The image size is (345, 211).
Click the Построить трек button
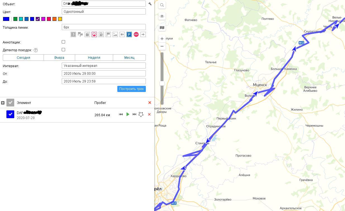pyautogui.click(x=131, y=89)
